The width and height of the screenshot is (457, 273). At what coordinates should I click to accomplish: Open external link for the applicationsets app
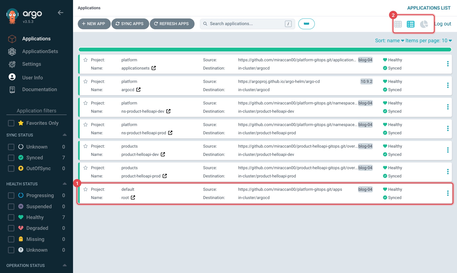click(x=154, y=68)
